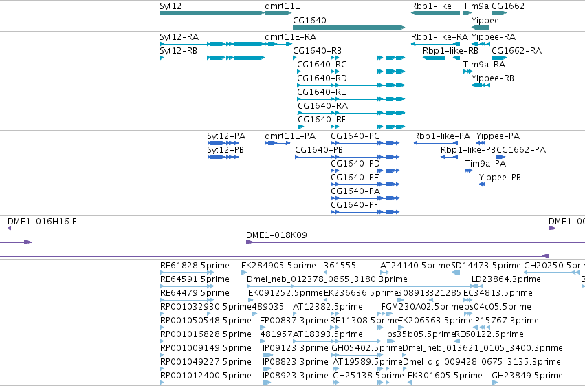Select the CG1640-PF protein label
The height and width of the screenshot is (386, 585).
click(355, 205)
